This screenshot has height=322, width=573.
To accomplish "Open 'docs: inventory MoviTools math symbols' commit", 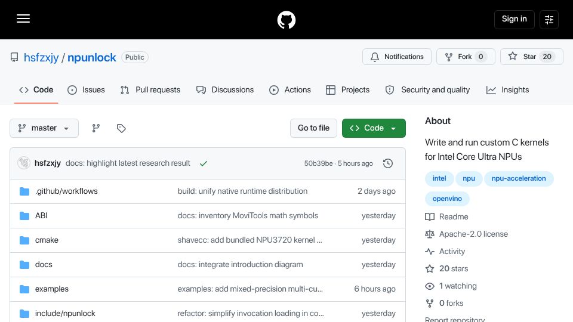I will [x=248, y=216].
